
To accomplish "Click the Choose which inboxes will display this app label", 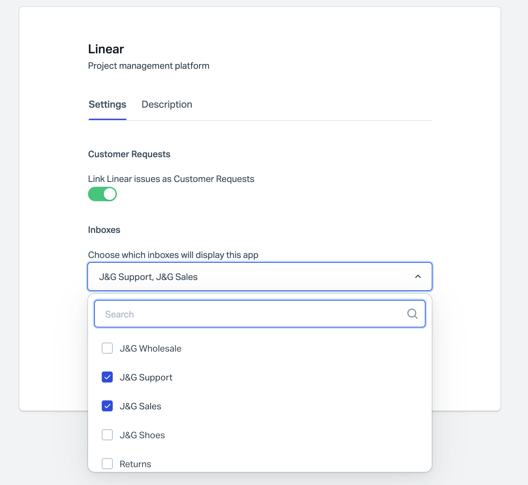I will coord(173,255).
